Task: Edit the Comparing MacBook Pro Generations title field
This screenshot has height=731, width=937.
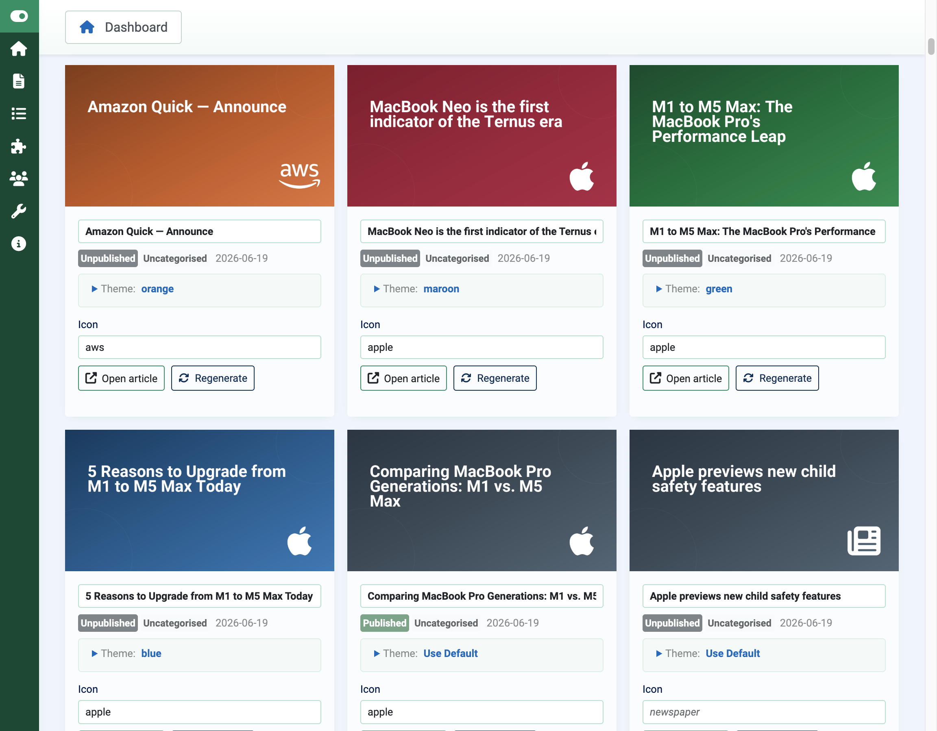Action: pyautogui.click(x=482, y=596)
